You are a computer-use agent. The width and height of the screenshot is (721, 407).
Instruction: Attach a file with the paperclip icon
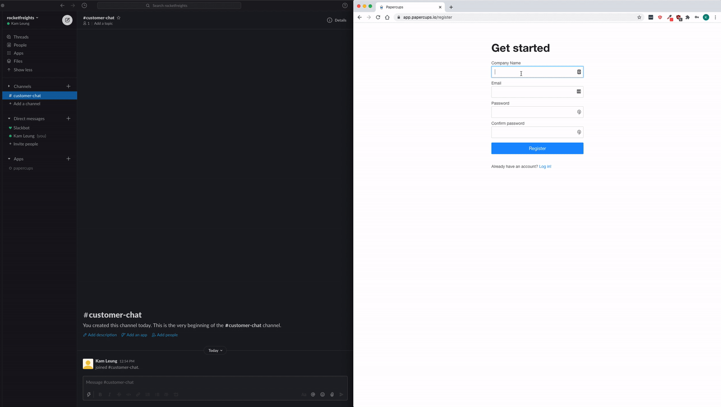[x=332, y=394]
